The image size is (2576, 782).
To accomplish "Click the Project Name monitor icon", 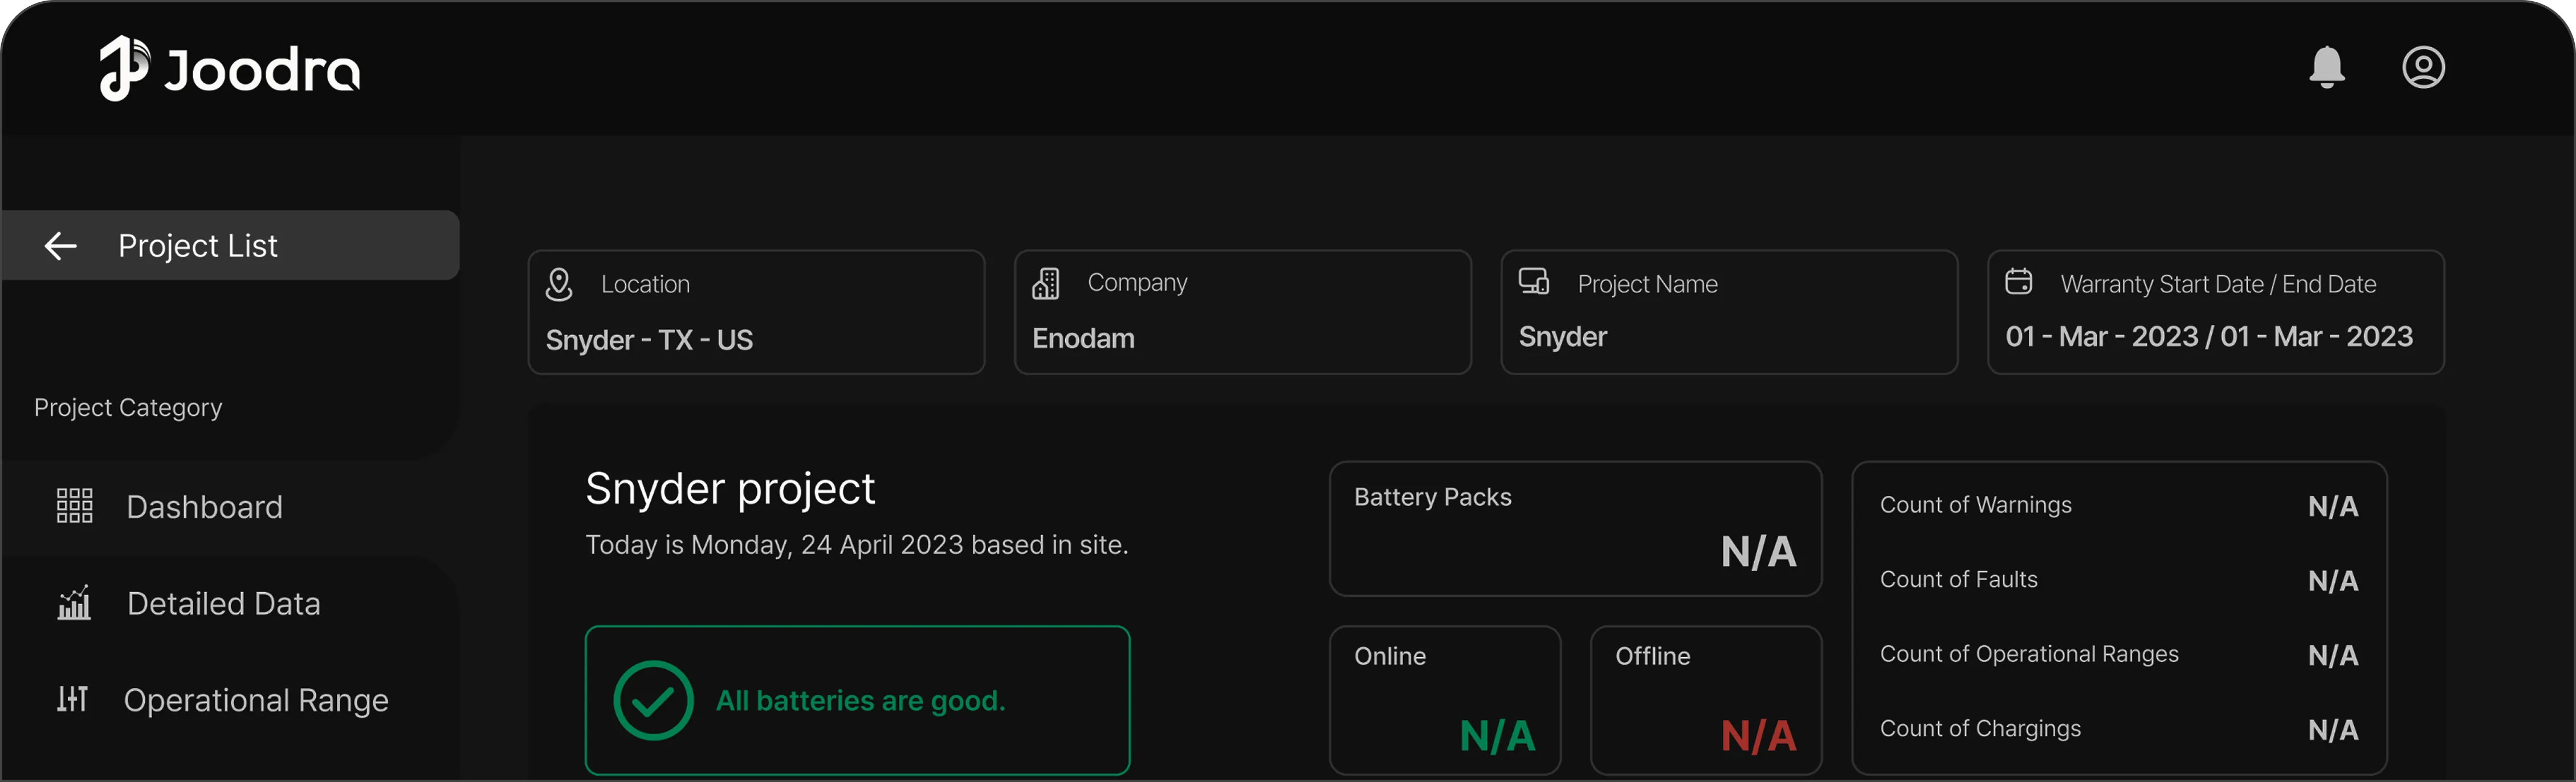I will tap(1533, 281).
